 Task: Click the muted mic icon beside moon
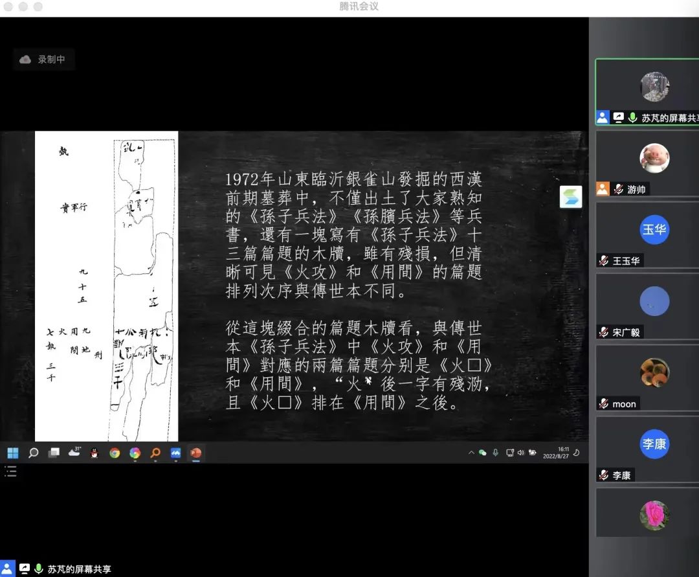pyautogui.click(x=604, y=404)
